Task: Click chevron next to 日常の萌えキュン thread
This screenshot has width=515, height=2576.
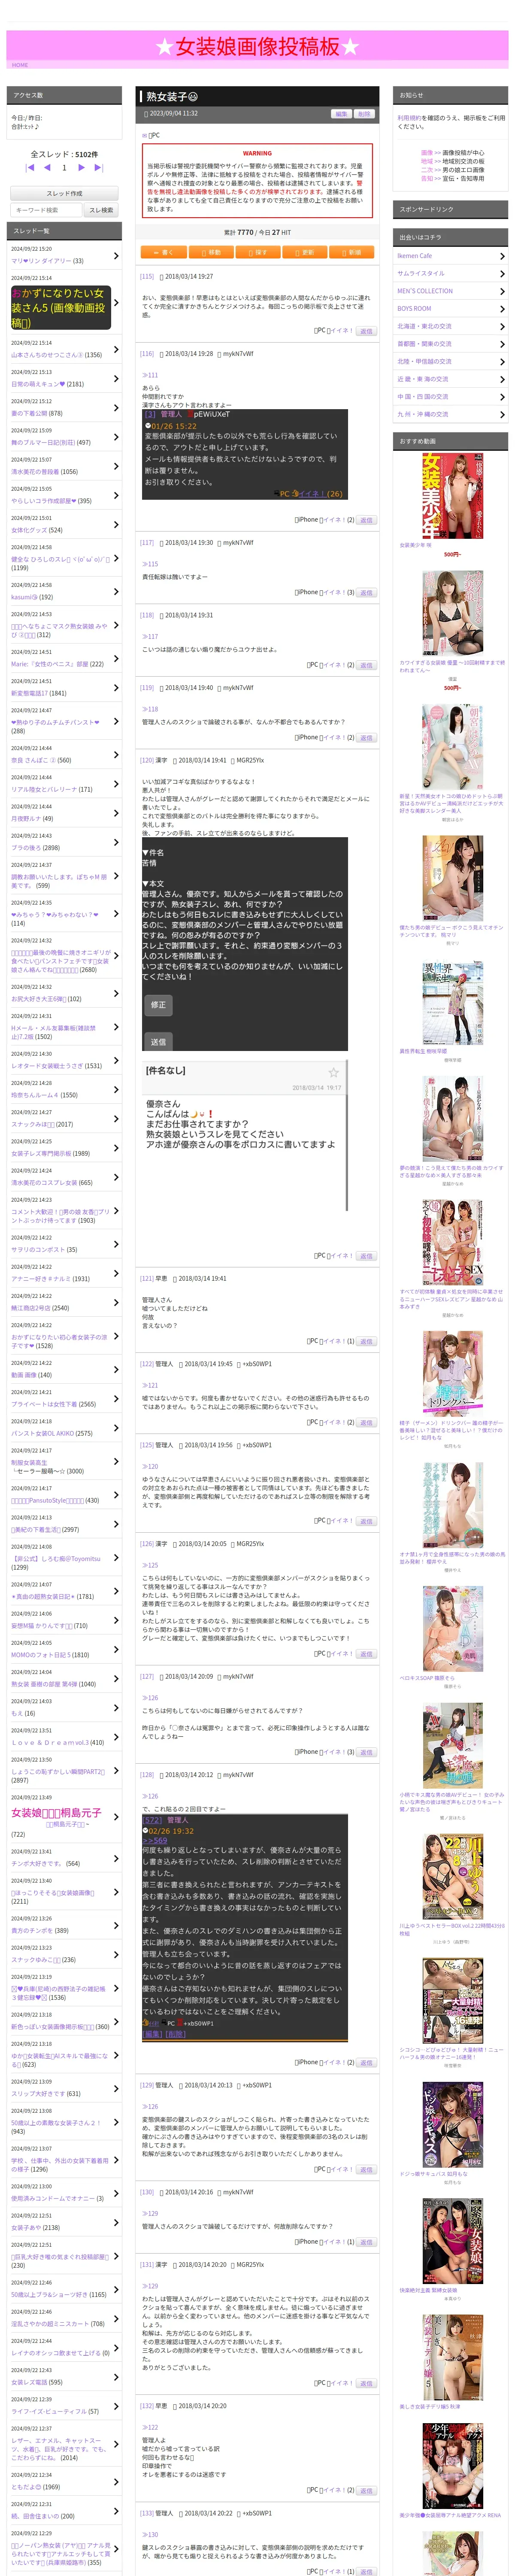Action: tap(116, 379)
